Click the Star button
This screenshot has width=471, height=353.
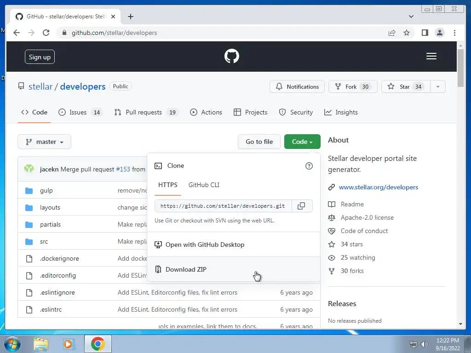[406, 87]
